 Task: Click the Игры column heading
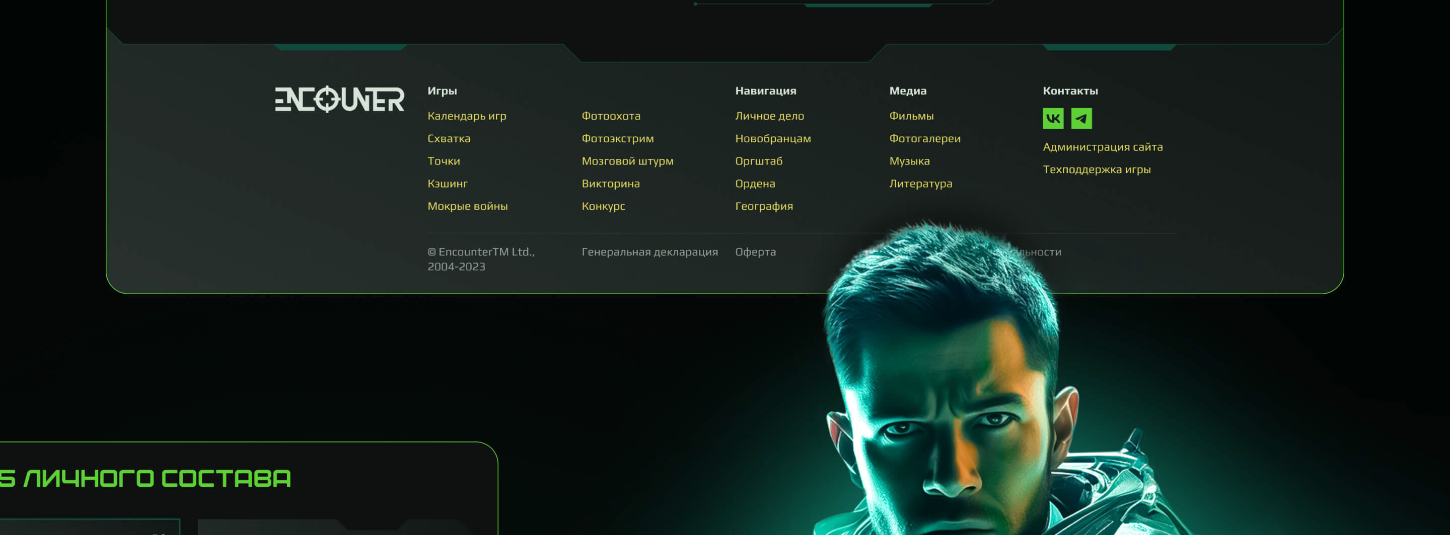point(442,91)
